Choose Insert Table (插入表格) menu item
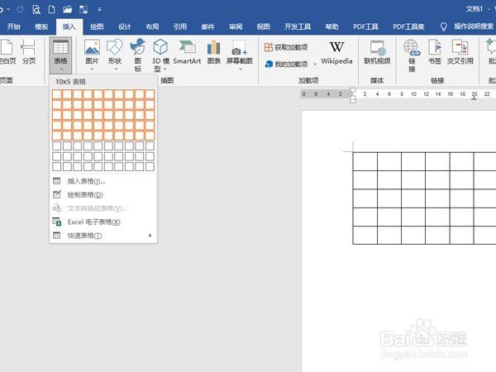The height and width of the screenshot is (372, 496). point(103,181)
